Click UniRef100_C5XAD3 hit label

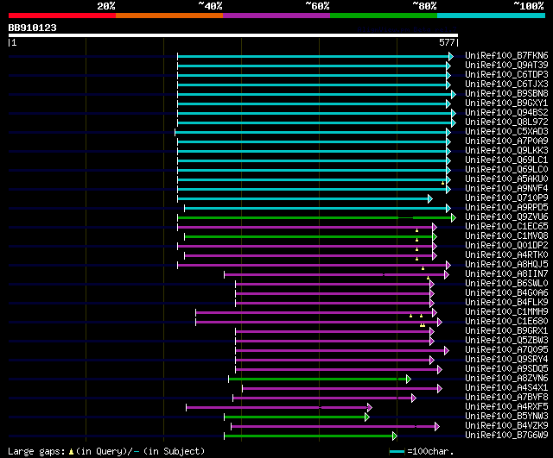506,132
